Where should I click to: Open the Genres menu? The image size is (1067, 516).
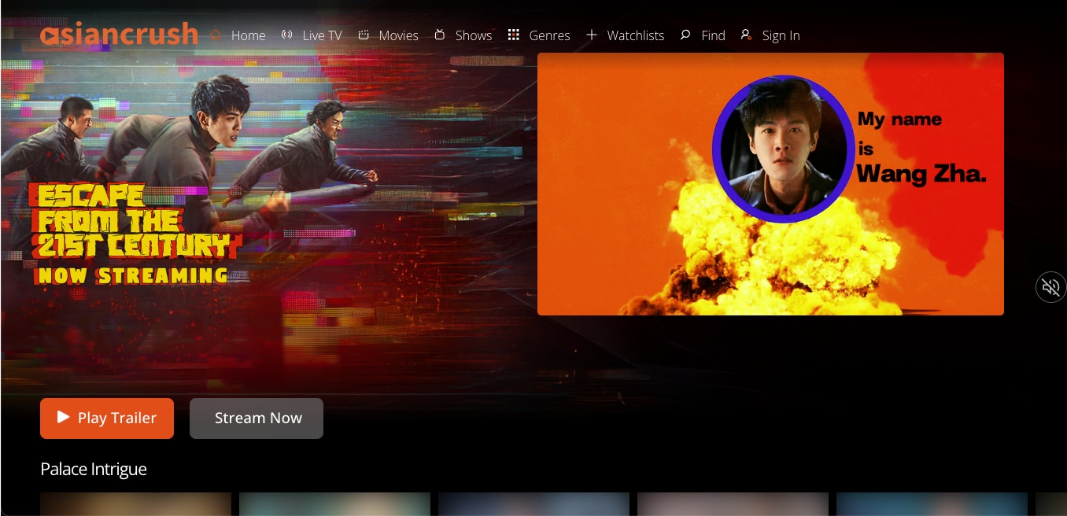[x=549, y=35]
